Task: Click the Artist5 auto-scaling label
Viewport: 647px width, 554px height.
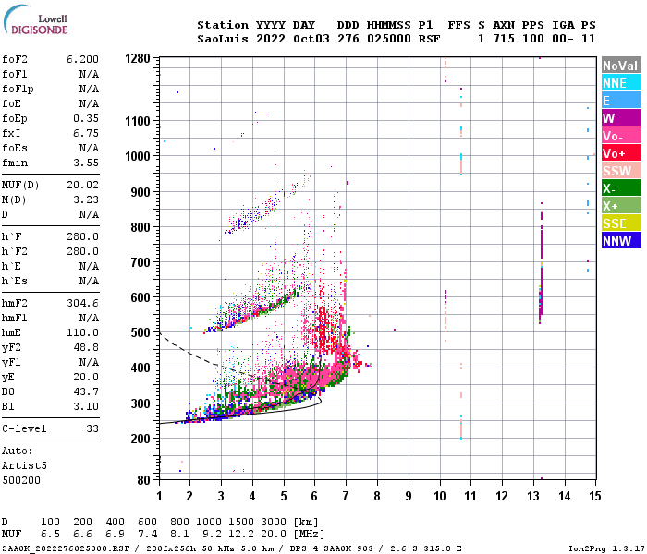Action: [24, 465]
